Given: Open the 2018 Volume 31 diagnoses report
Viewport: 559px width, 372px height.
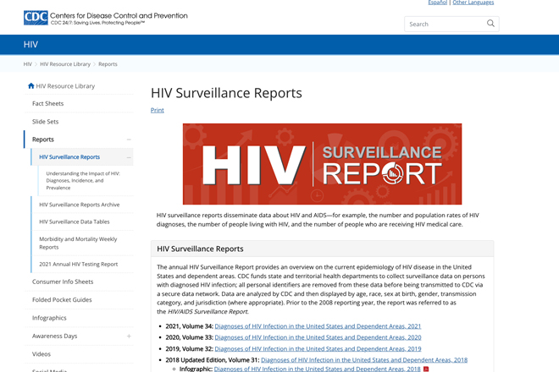Looking at the screenshot, I should [364, 360].
